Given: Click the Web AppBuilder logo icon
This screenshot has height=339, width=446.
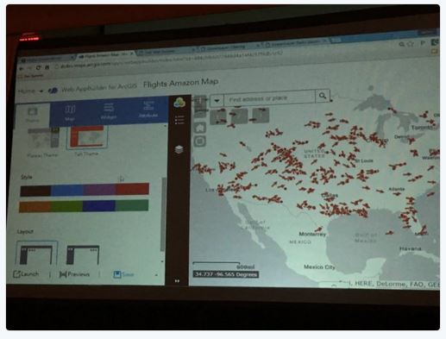Looking at the screenshot, I should (x=53, y=91).
